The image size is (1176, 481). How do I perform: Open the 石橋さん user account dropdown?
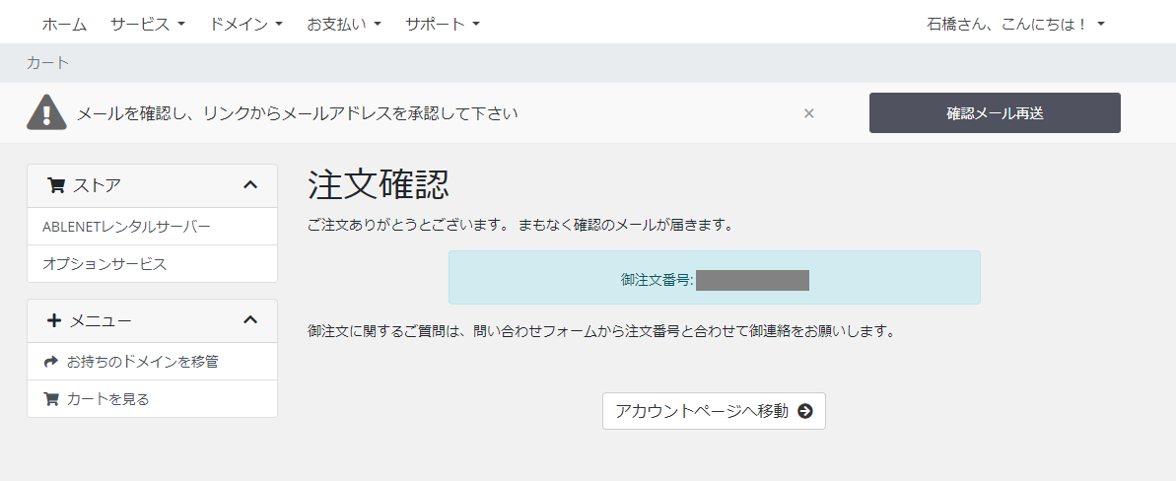click(1015, 24)
